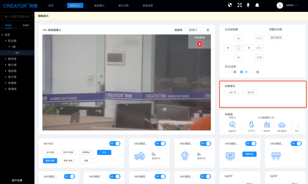Click the 一键上课 scene button
The width and height of the screenshot is (308, 184).
[250, 92]
